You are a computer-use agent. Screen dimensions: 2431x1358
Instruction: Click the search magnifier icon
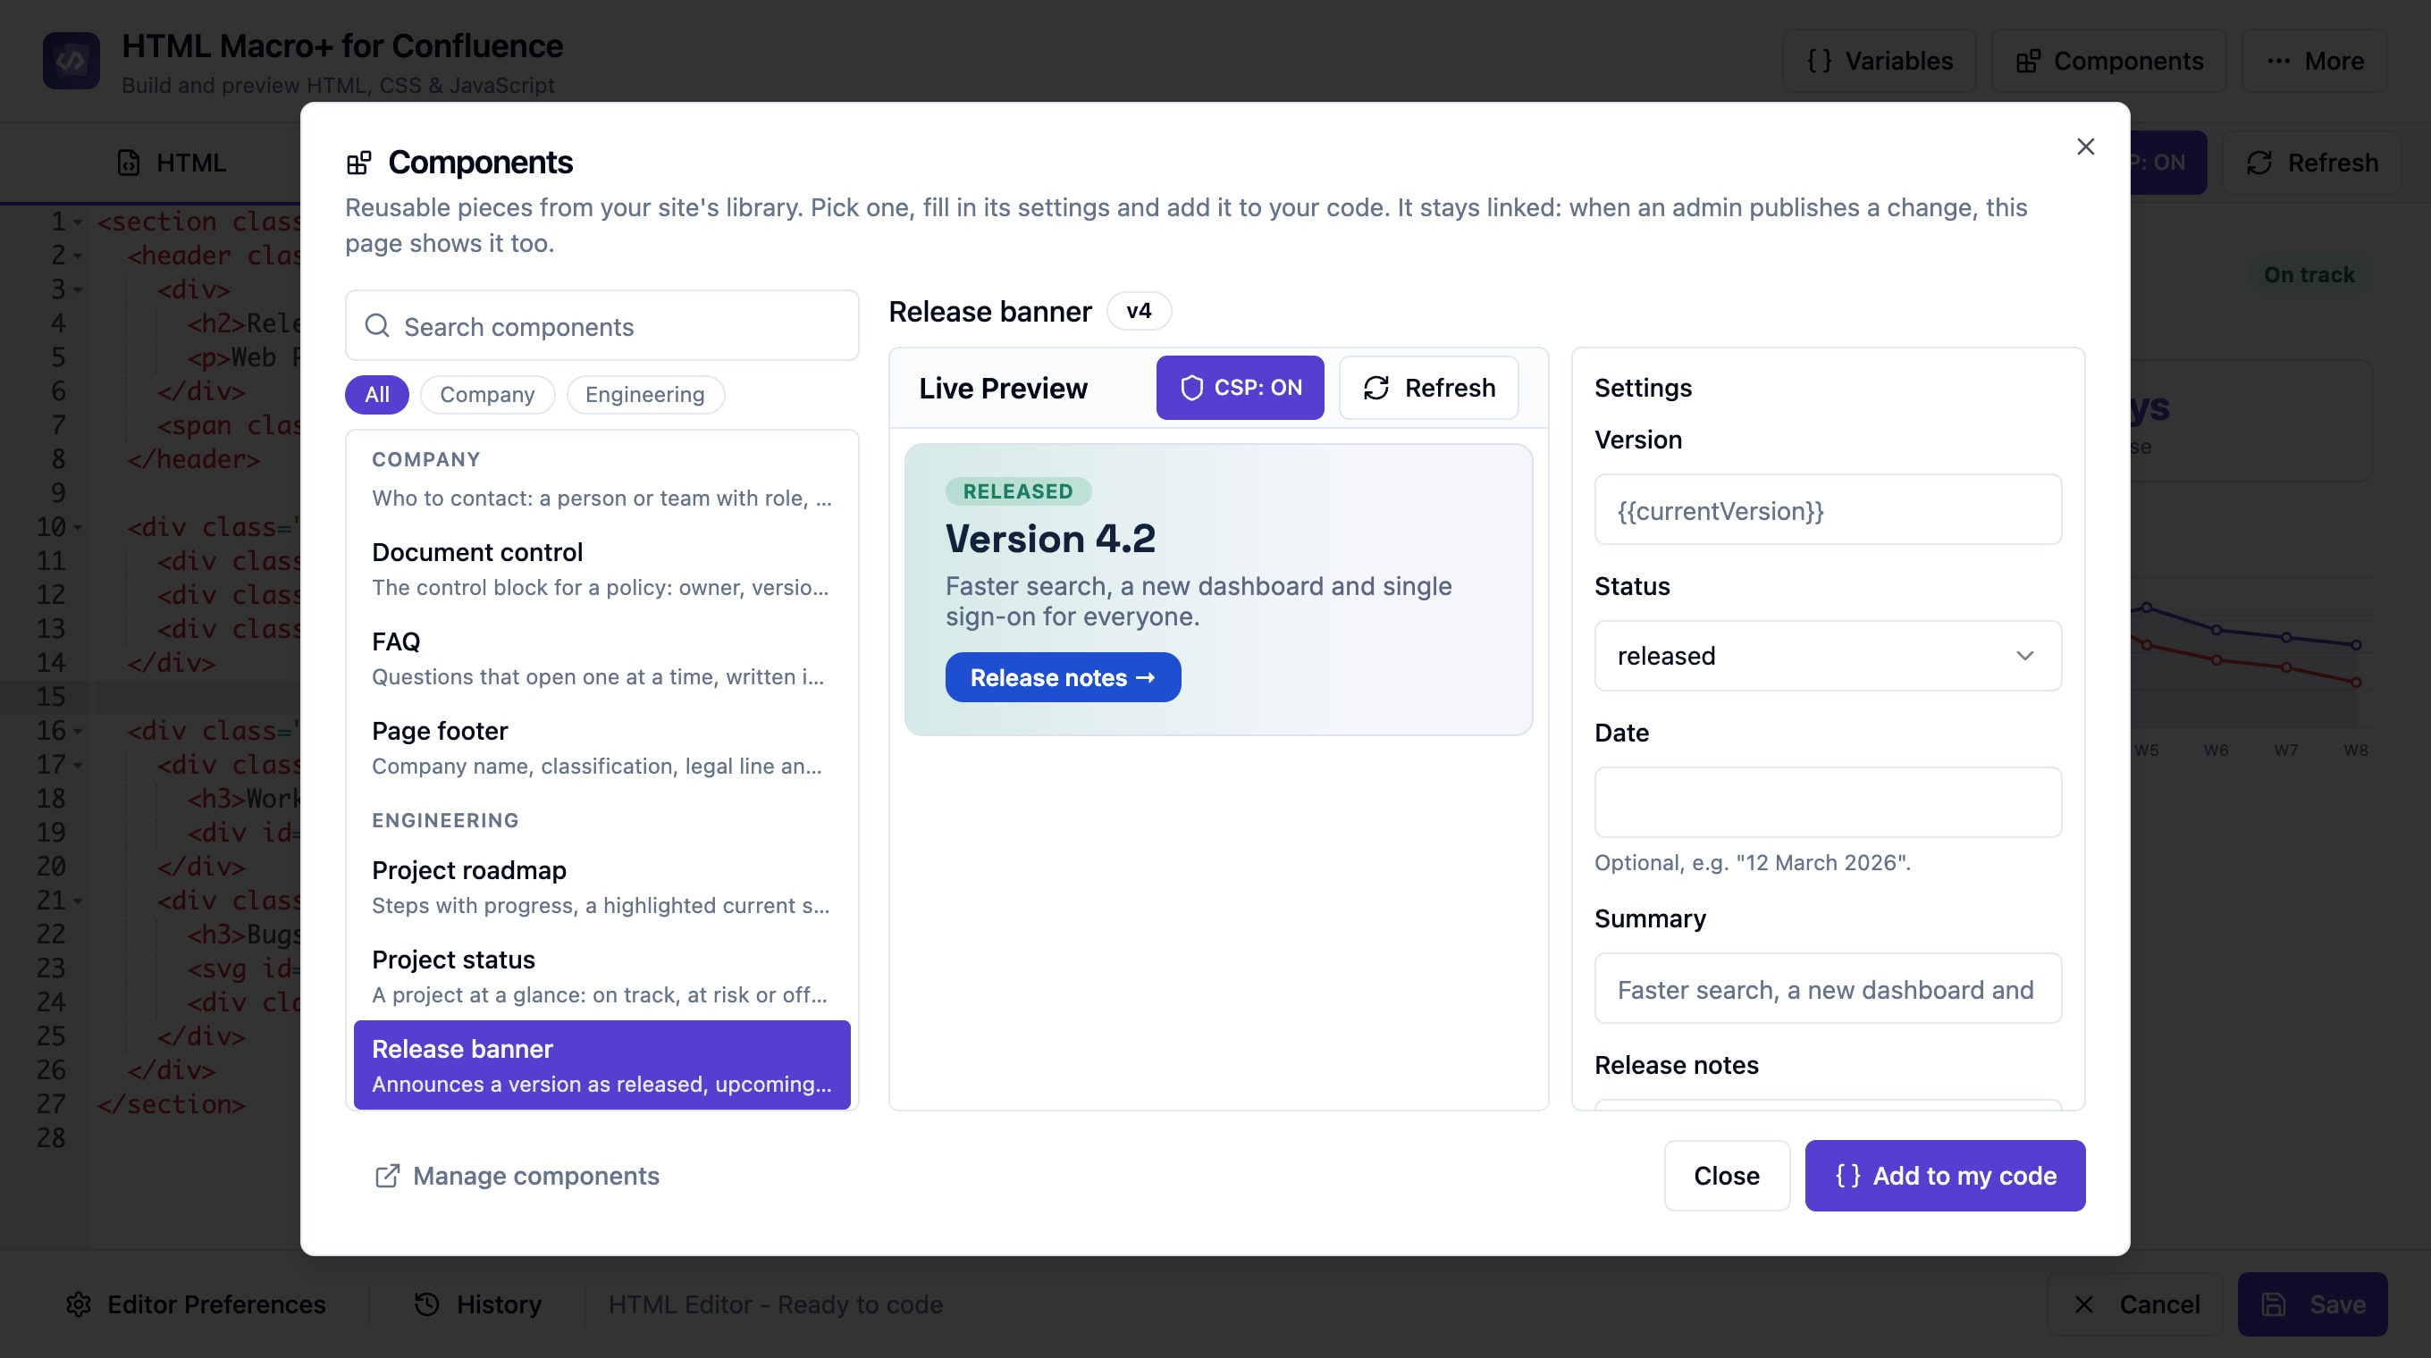377,325
